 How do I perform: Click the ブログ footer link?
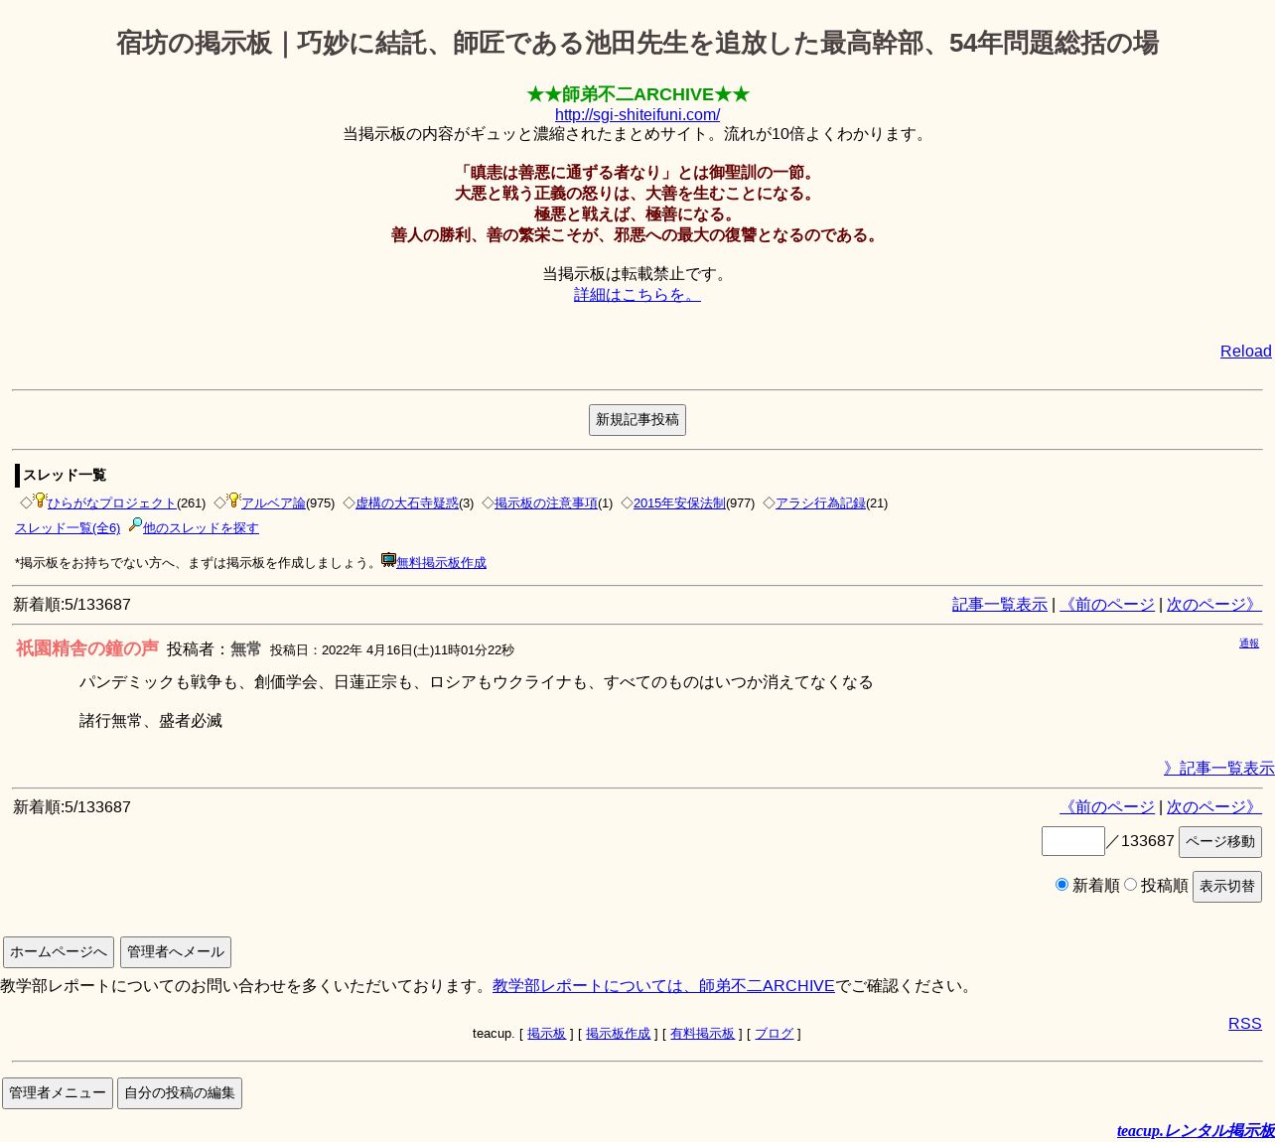(774, 1034)
